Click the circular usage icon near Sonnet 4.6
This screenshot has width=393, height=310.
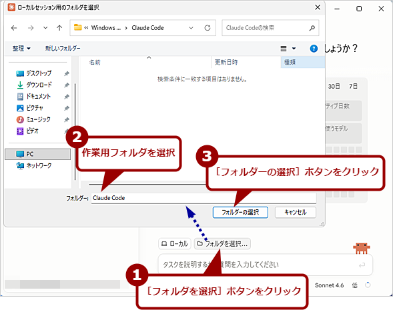coord(368,285)
